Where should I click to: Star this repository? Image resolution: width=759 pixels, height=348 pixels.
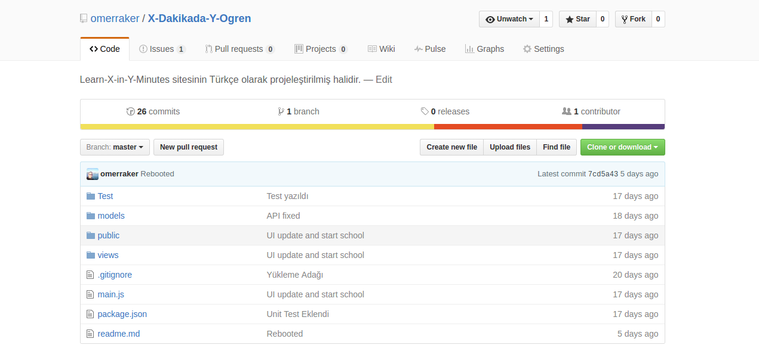[x=577, y=19]
